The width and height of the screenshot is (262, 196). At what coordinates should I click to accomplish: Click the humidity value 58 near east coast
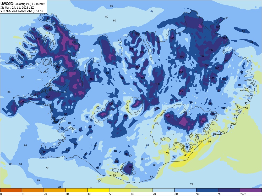pos(246,108)
